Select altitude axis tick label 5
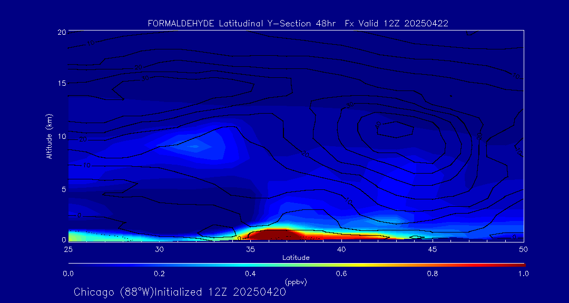Viewport: 569px width, 303px height. point(63,189)
